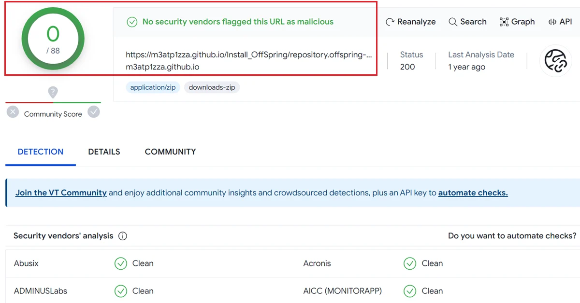This screenshot has height=303, width=580.
Task: Click the Acronis vendor name
Action: click(x=317, y=263)
